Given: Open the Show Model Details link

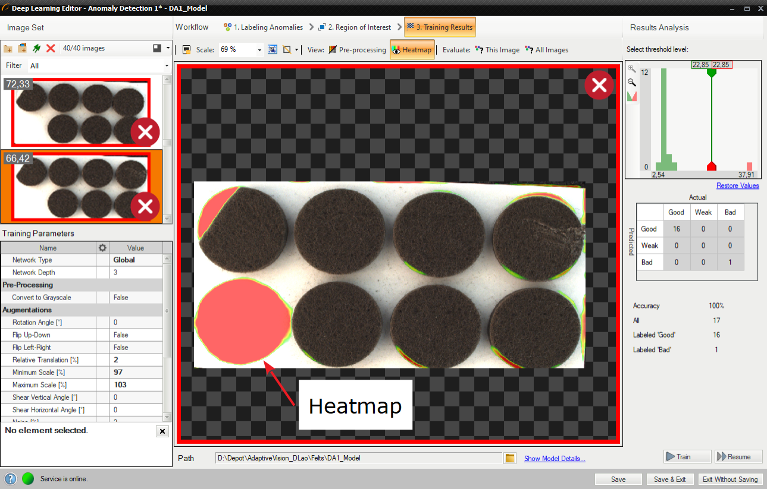Looking at the screenshot, I should coord(555,458).
